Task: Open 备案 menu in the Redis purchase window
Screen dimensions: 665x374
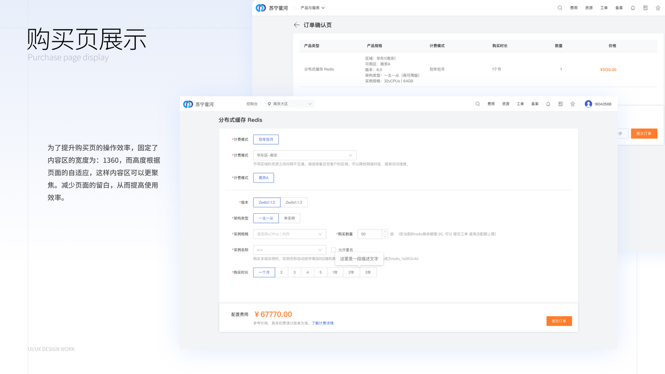Action: (x=535, y=104)
